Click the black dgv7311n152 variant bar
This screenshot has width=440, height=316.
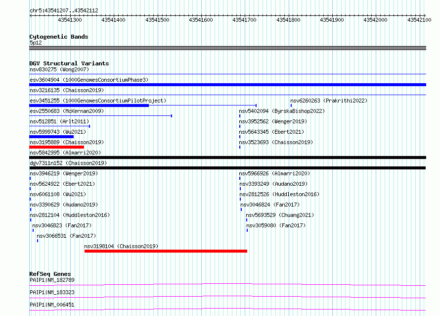(227, 168)
